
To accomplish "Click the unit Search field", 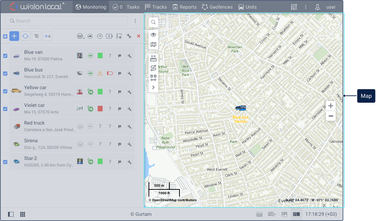I will tap(66, 21).
